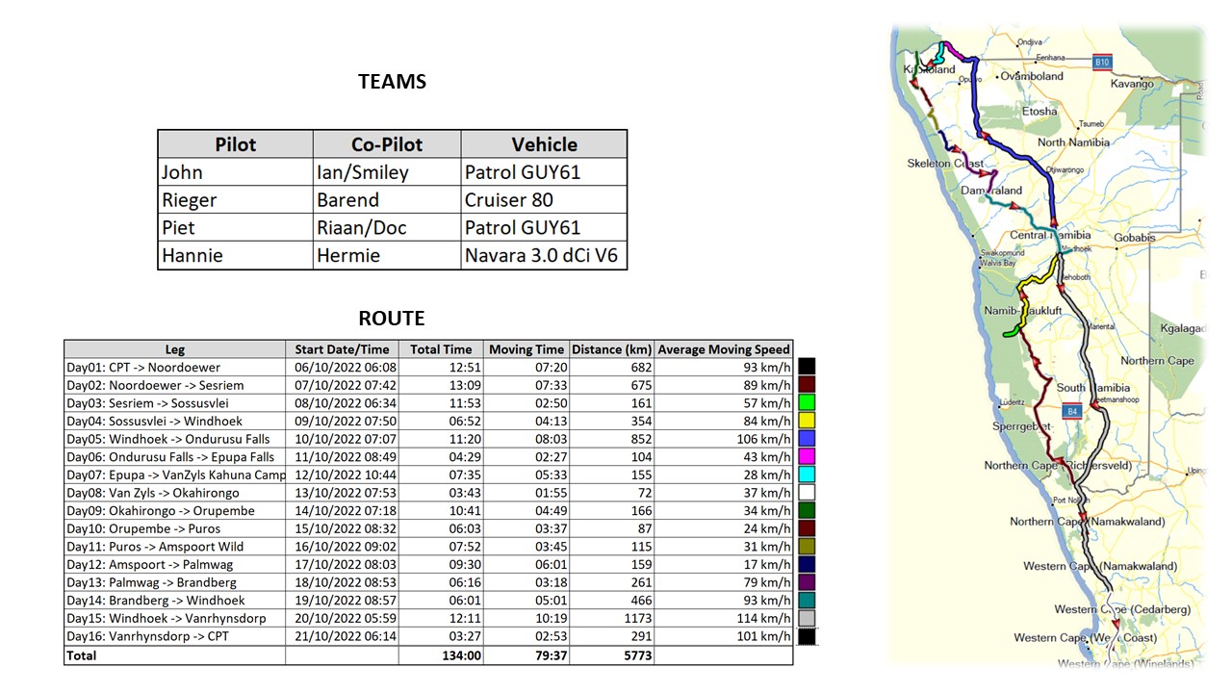Pick the yellow swatch for Day04 leg
Image resolution: width=1232 pixels, height=693 pixels.
807,421
